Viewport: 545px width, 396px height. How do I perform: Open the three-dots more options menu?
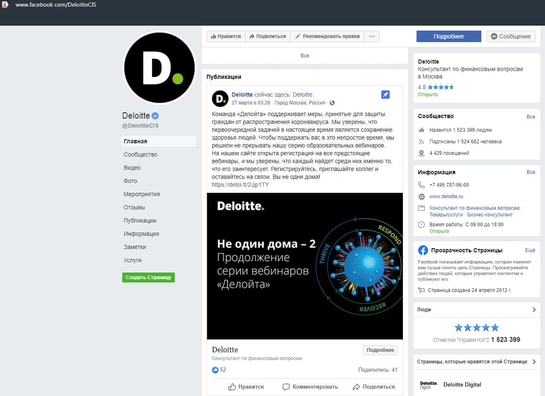click(372, 36)
